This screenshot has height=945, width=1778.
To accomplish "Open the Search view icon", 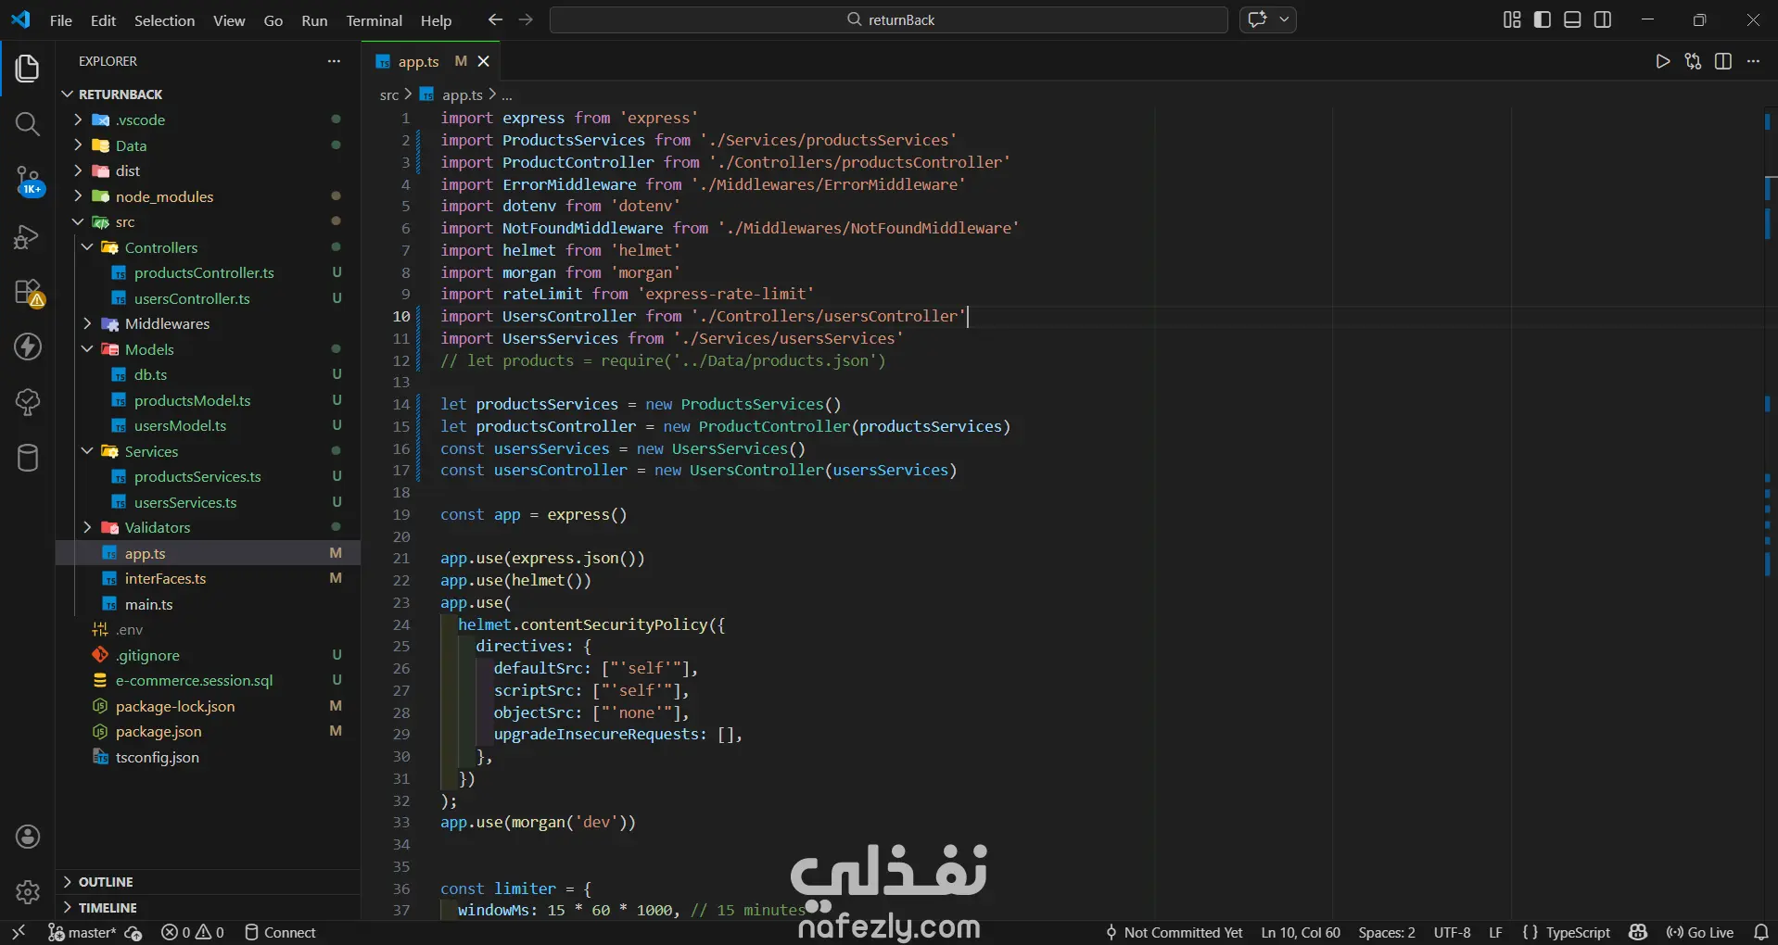I will click(x=28, y=123).
